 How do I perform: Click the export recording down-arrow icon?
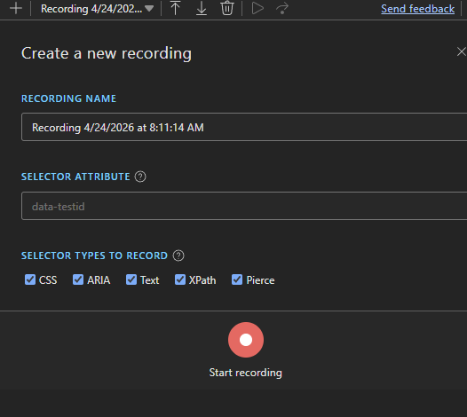coord(202,8)
